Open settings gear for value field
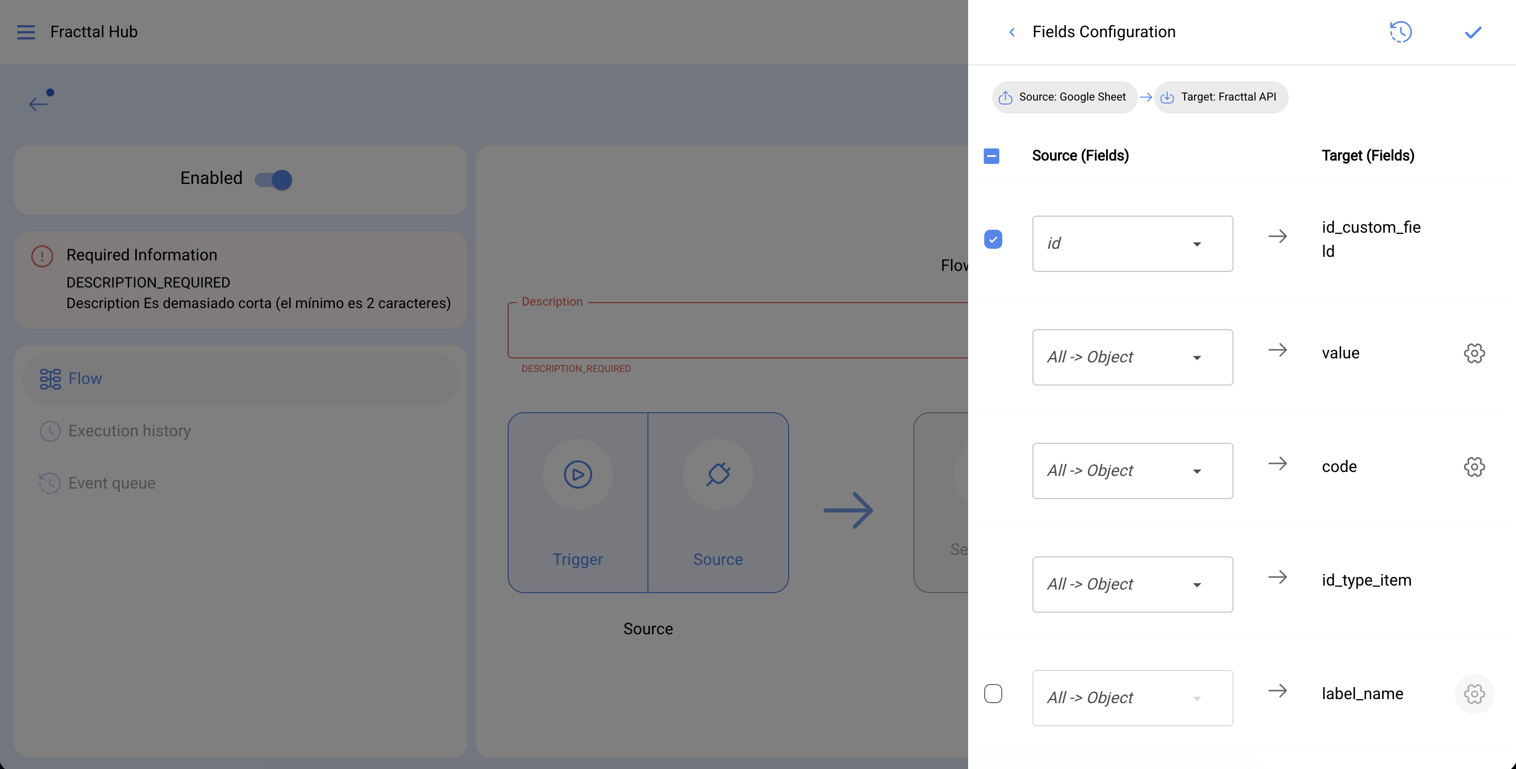The height and width of the screenshot is (769, 1516). click(x=1474, y=353)
